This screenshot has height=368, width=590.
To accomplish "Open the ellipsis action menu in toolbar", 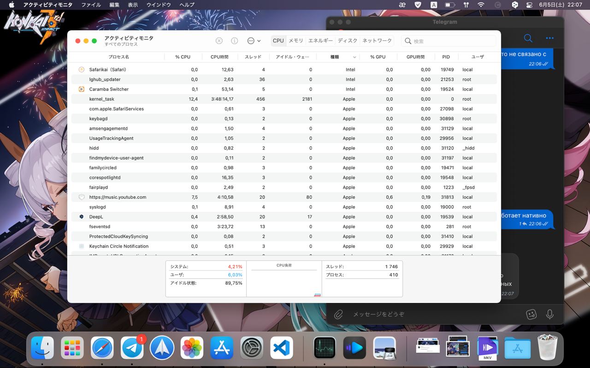I will pos(254,40).
